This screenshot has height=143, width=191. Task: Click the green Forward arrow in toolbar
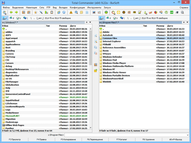coord(16,12)
